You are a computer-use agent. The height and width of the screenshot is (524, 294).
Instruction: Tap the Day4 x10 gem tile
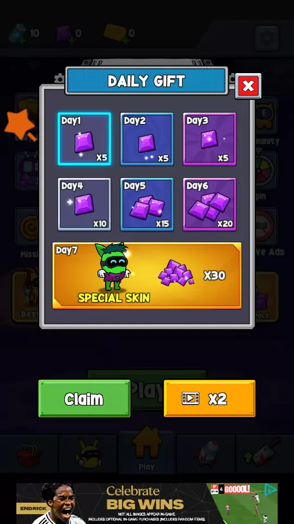[x=84, y=205]
